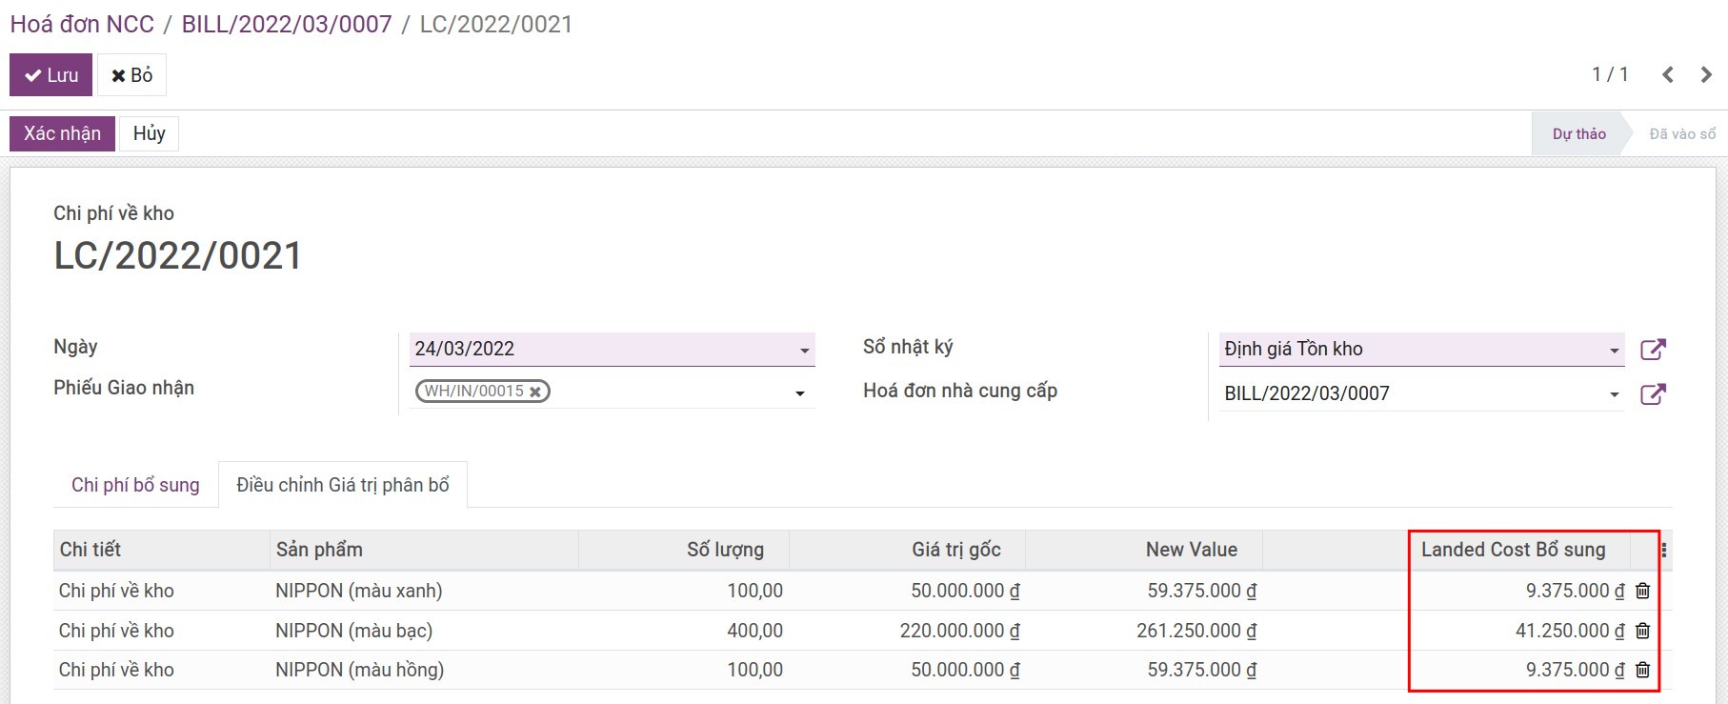Screen dimensions: 1728x704
Task: Delete the NIPPON (màu xanh) row with trash icon
Action: click(x=1642, y=591)
